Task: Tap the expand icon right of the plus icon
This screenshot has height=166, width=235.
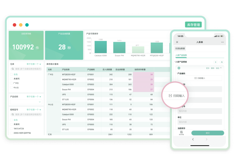Action: (x=222, y=62)
